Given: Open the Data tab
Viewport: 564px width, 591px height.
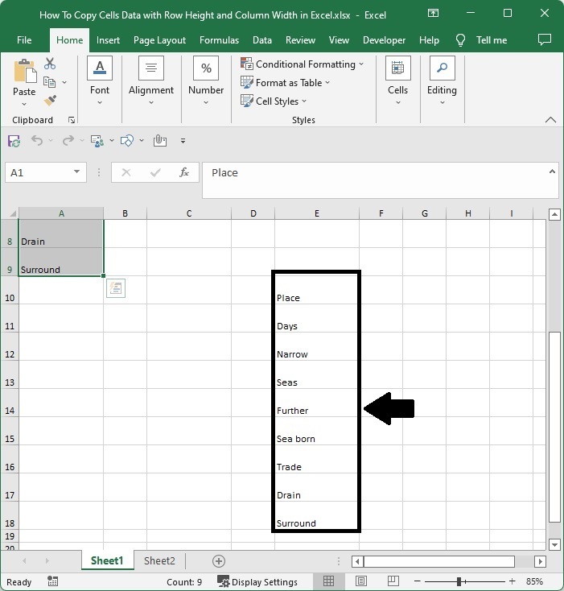Looking at the screenshot, I should pyautogui.click(x=262, y=40).
